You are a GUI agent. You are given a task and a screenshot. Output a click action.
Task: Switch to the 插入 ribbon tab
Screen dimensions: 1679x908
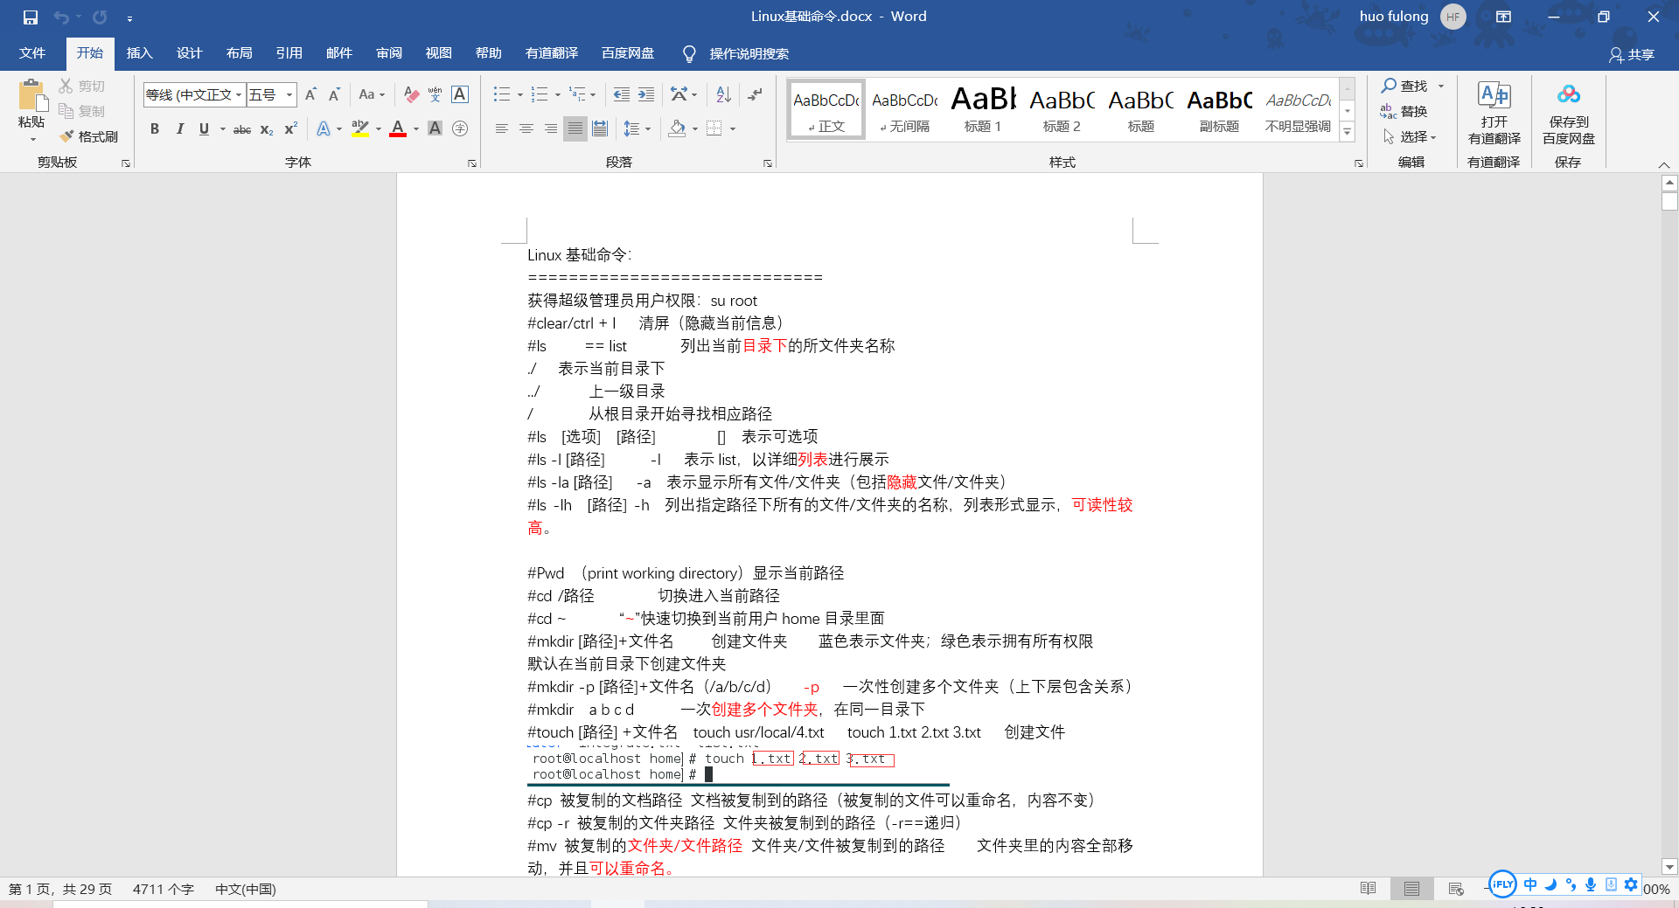tap(139, 53)
